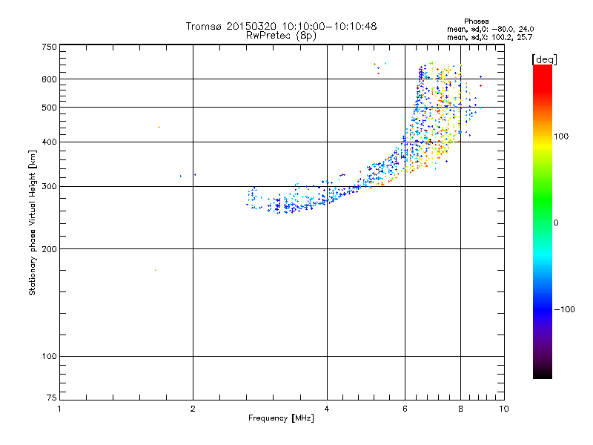The height and width of the screenshot is (445, 593).
Task: Click the y-axis tick label '600'
Action: (49, 79)
